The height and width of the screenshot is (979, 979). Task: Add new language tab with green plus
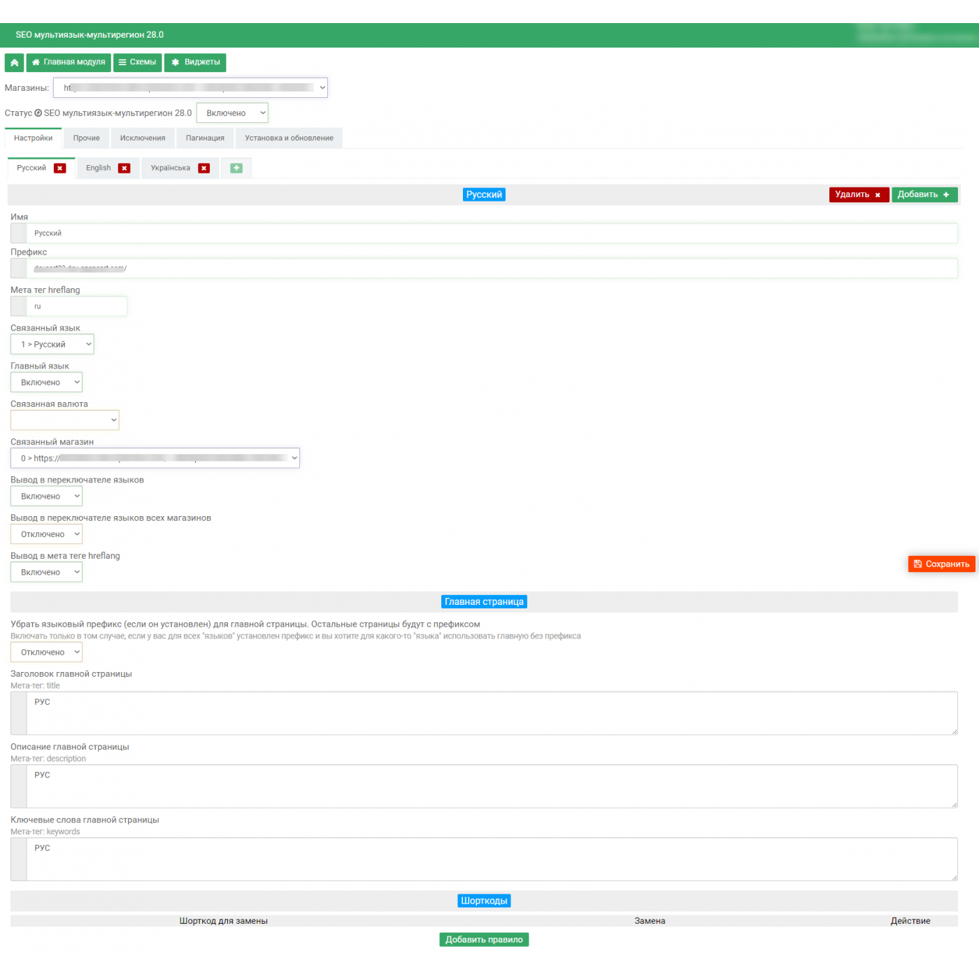point(236,169)
